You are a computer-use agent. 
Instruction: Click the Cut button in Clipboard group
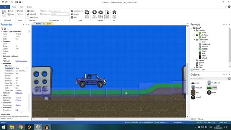(x=10, y=11)
